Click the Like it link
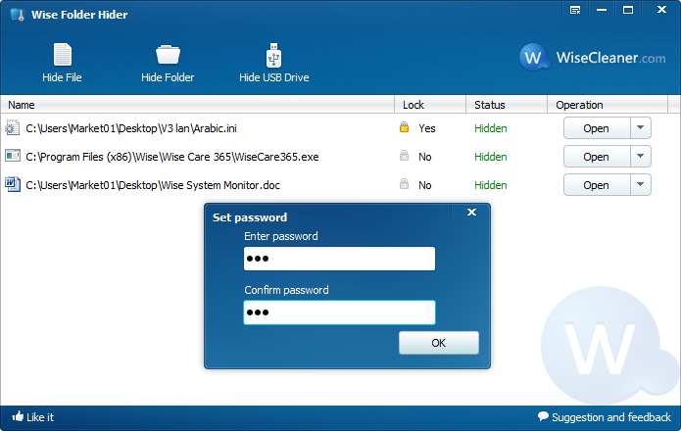This screenshot has width=681, height=431. pos(40,417)
